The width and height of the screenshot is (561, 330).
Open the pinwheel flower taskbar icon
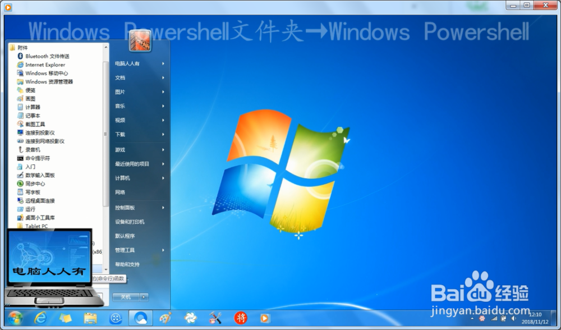tap(190, 318)
